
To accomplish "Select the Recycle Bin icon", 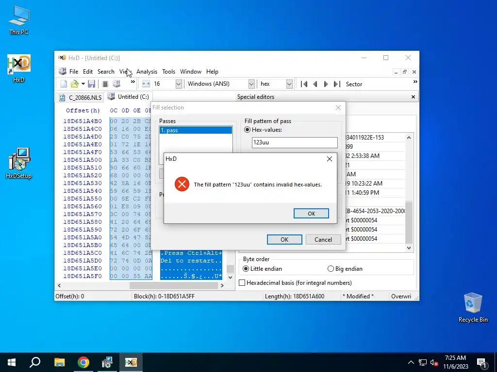I will 473,308.
